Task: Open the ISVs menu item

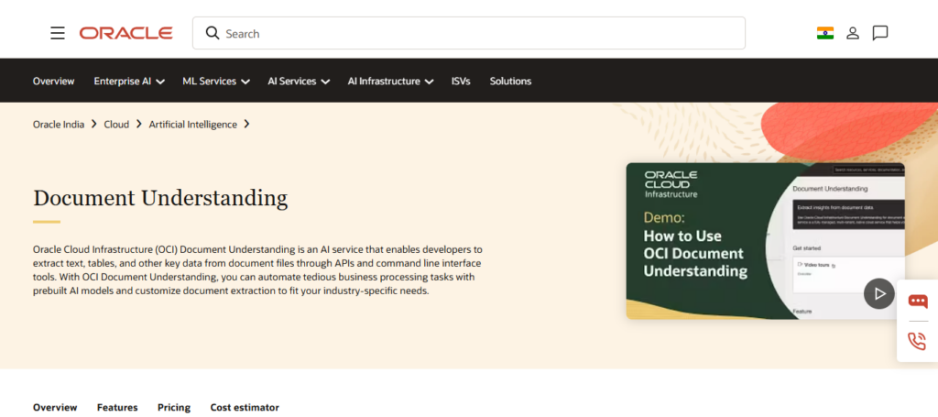Action: (x=461, y=81)
